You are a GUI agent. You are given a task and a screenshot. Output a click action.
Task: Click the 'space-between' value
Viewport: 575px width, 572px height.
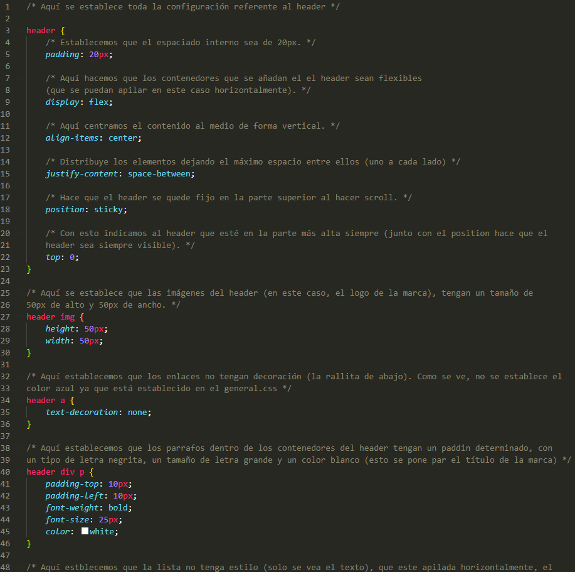click(x=159, y=174)
